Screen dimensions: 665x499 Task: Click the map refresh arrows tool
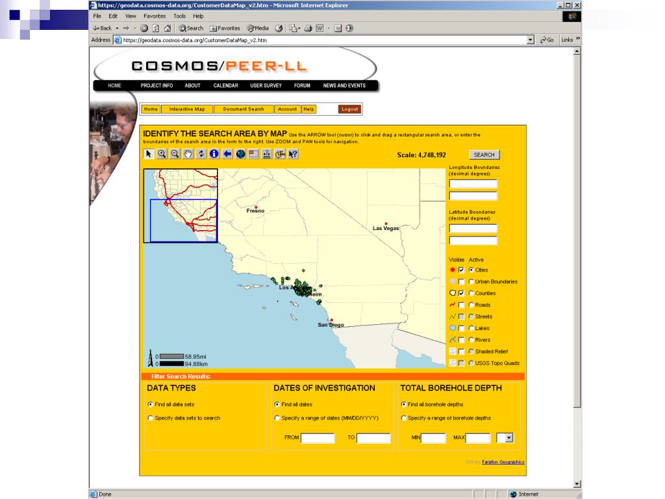click(201, 154)
